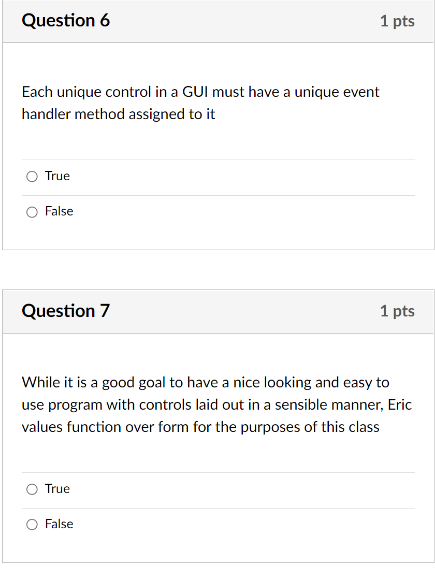
Task: Click the "True" label under Question 7
Action: click(x=57, y=488)
